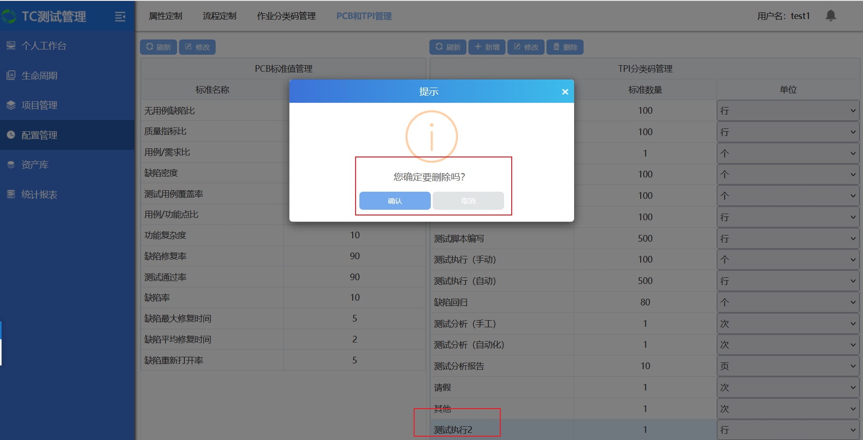Click the TPI 新增 toolbar button
The image size is (863, 440).
[487, 47]
